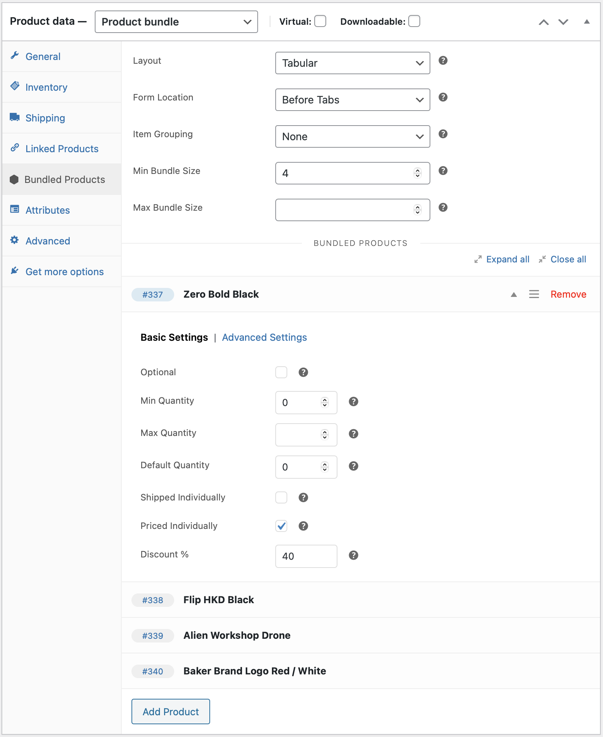Viewport: 603px width, 737px height.
Task: Tick the Optional checkbox
Action: pos(281,372)
